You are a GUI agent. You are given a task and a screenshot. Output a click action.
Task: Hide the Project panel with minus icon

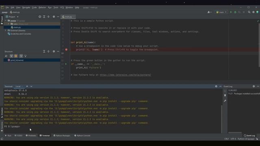(58, 17)
